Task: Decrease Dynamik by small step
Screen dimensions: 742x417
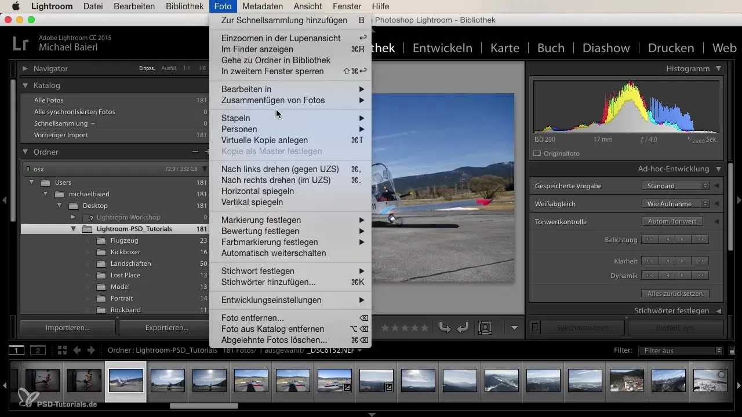Action: pyautogui.click(x=667, y=276)
